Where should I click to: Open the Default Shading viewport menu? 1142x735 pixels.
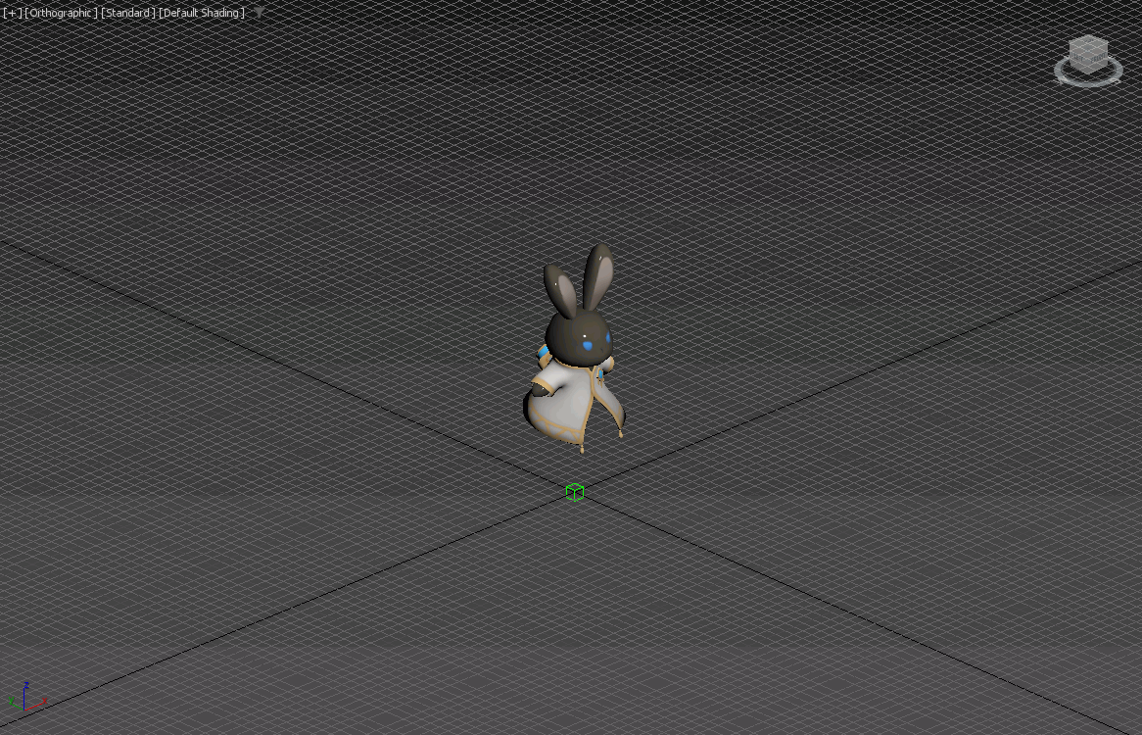(202, 13)
